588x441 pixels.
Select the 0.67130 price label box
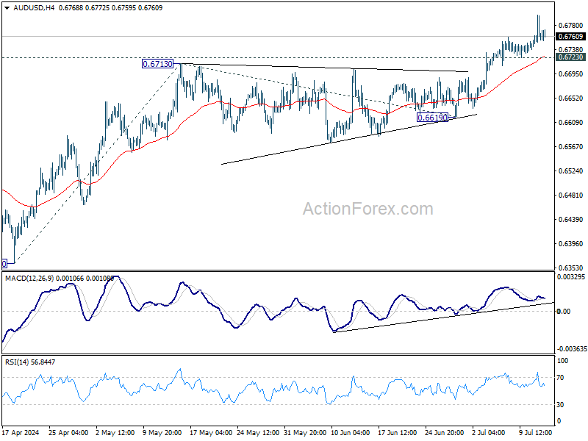(x=158, y=64)
